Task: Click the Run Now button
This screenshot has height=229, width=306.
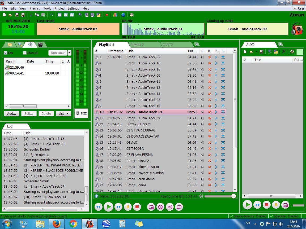Action: pos(58,53)
